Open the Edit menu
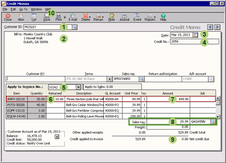226x163 pixels. point(13,9)
